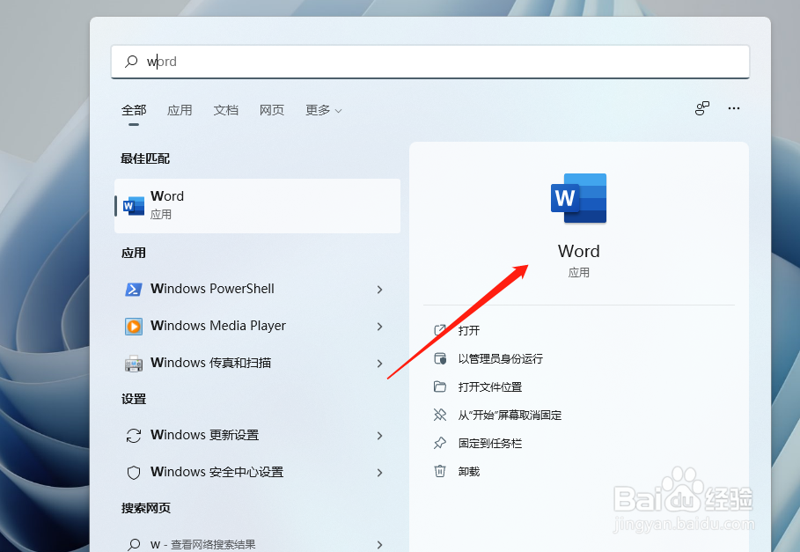
Task: Expand Windows 安全中心设置 chevron
Action: point(379,473)
